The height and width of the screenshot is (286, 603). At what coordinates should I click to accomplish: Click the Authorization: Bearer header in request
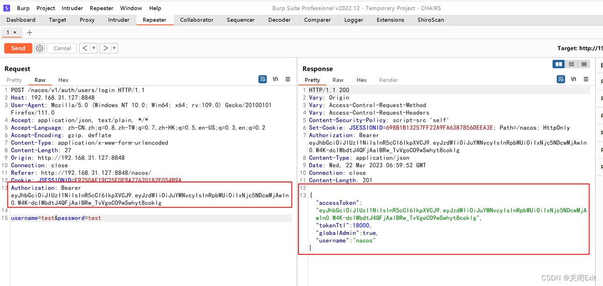tap(46, 188)
